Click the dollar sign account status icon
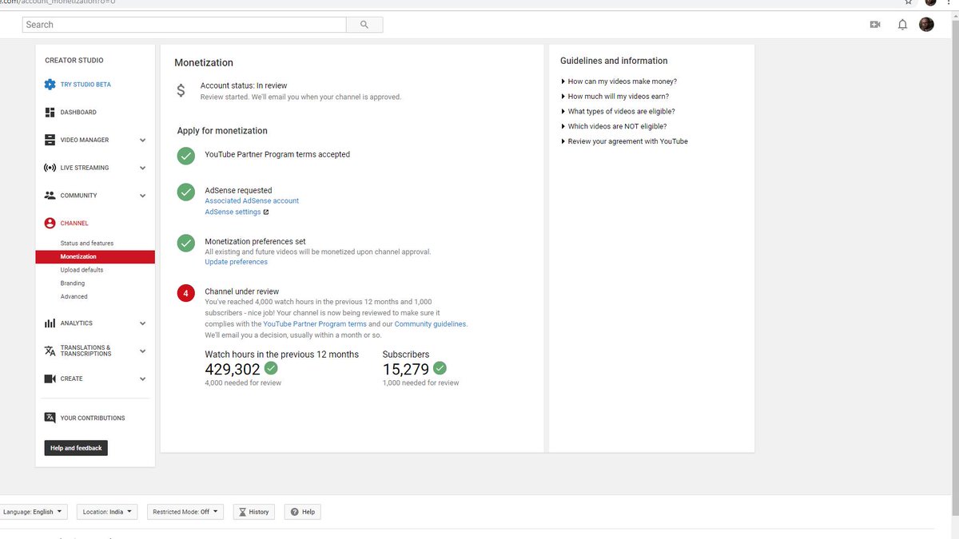This screenshot has width=959, height=539. [181, 91]
